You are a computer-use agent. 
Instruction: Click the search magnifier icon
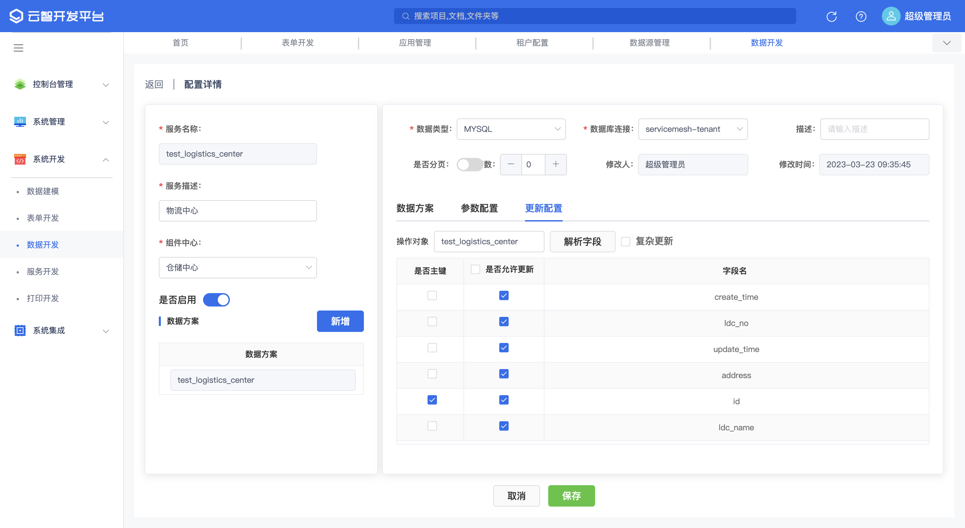point(405,16)
